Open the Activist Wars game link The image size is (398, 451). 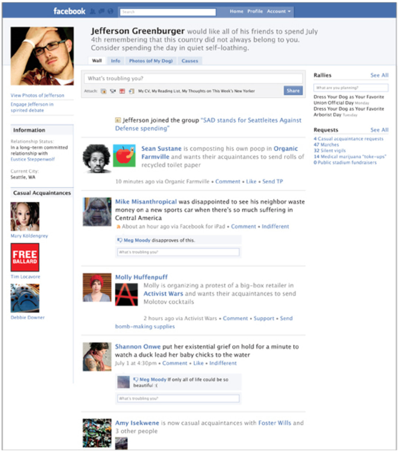pos(163,294)
